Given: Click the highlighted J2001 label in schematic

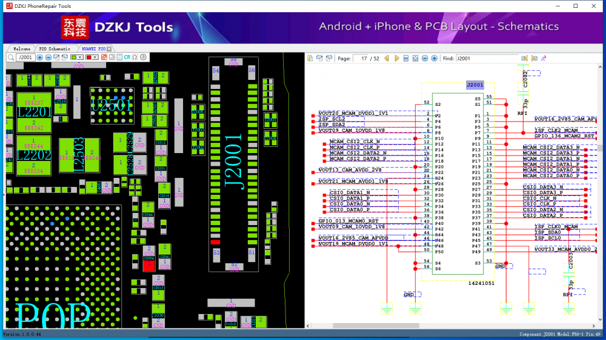Looking at the screenshot, I should click(x=475, y=85).
